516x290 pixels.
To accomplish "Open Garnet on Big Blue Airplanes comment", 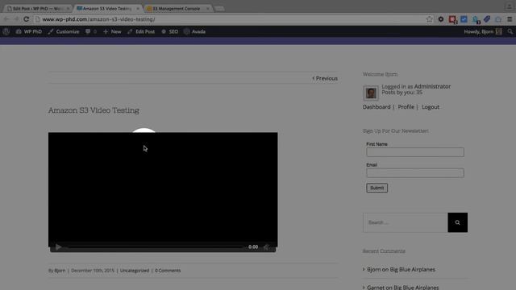I will 403,288.
